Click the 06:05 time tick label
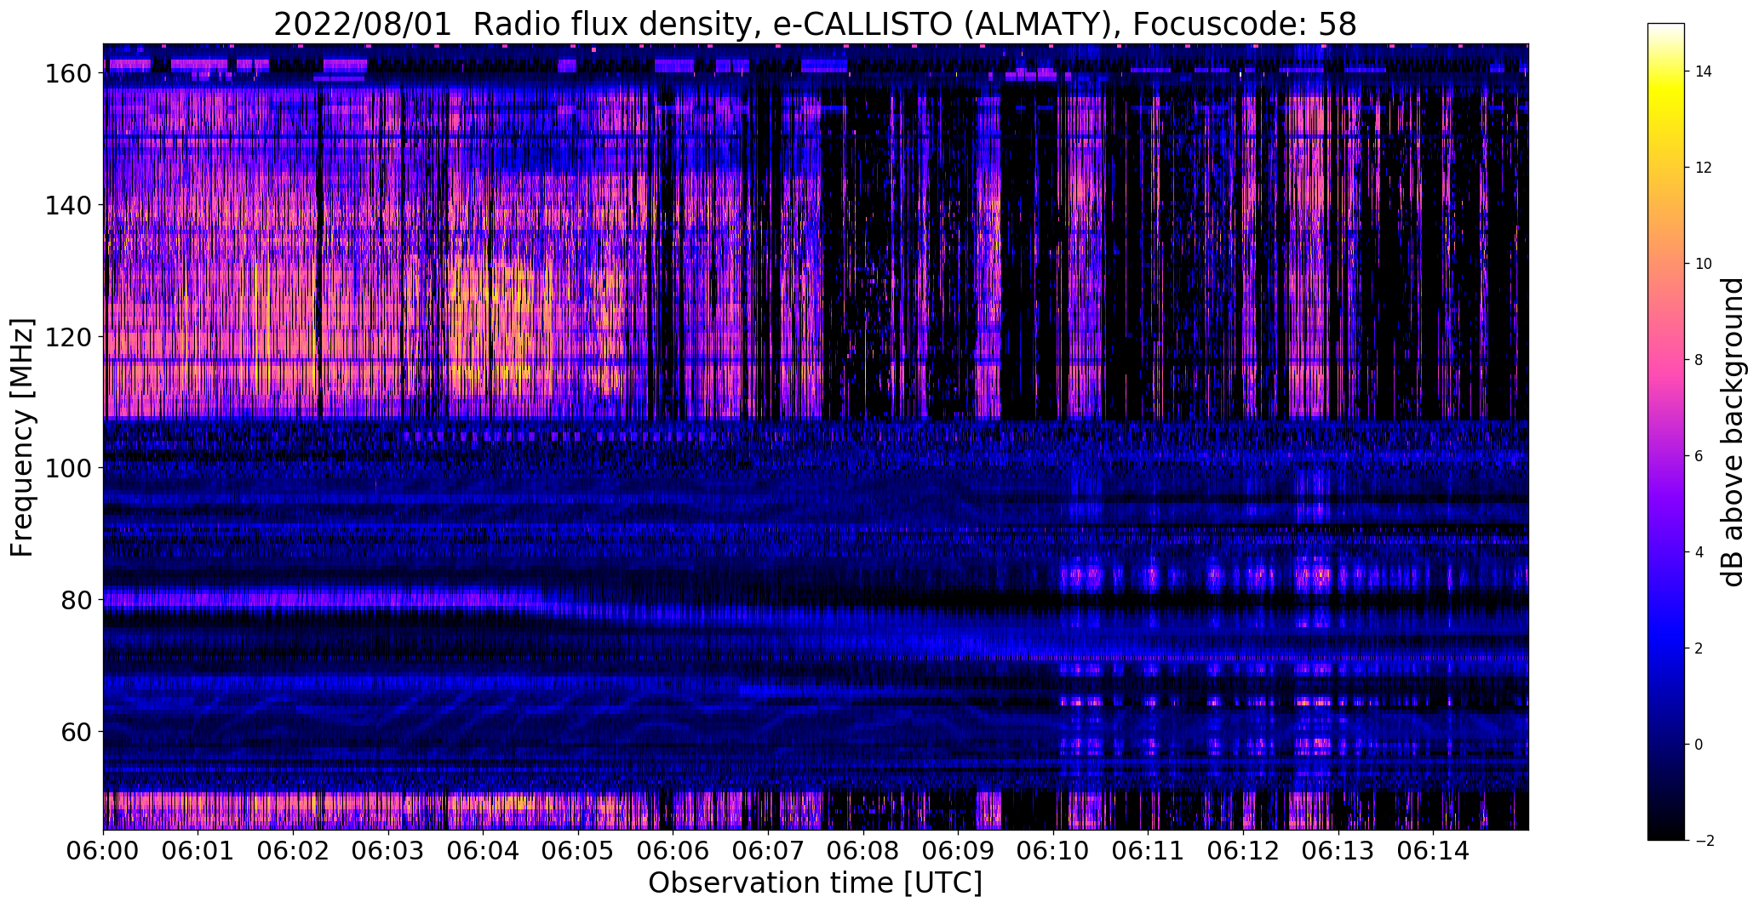This screenshot has height=908, width=1759. (578, 850)
